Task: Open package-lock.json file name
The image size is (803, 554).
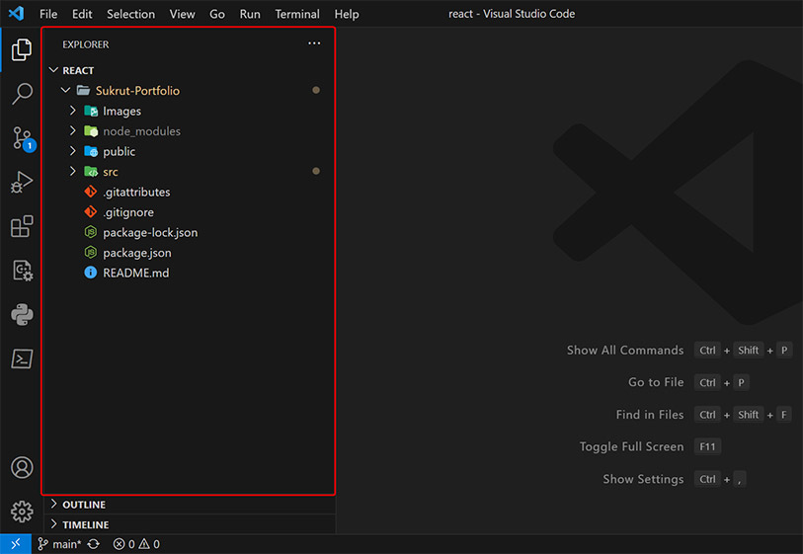Action: (x=150, y=232)
